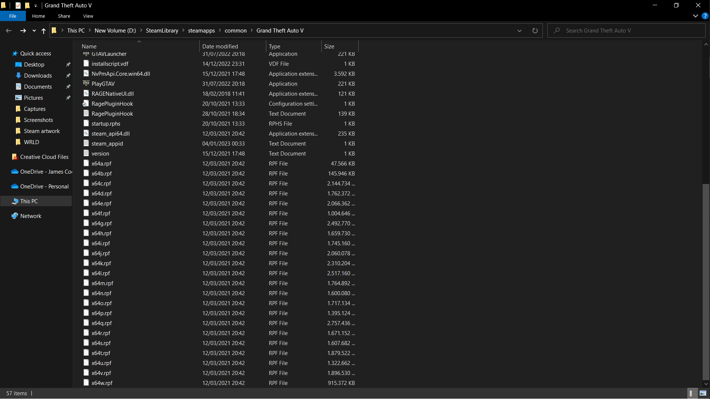Click the Forward navigation arrow
710x399 pixels.
click(23, 31)
